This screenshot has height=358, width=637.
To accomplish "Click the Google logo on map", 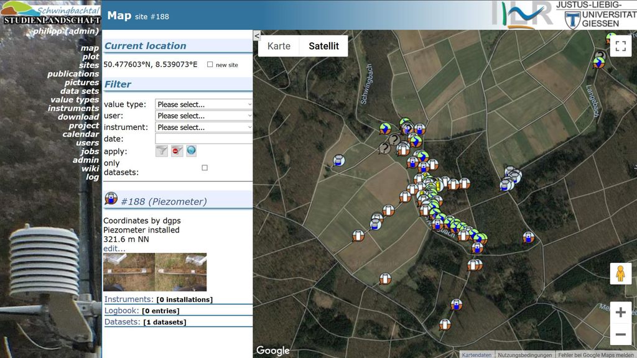I will tap(273, 351).
